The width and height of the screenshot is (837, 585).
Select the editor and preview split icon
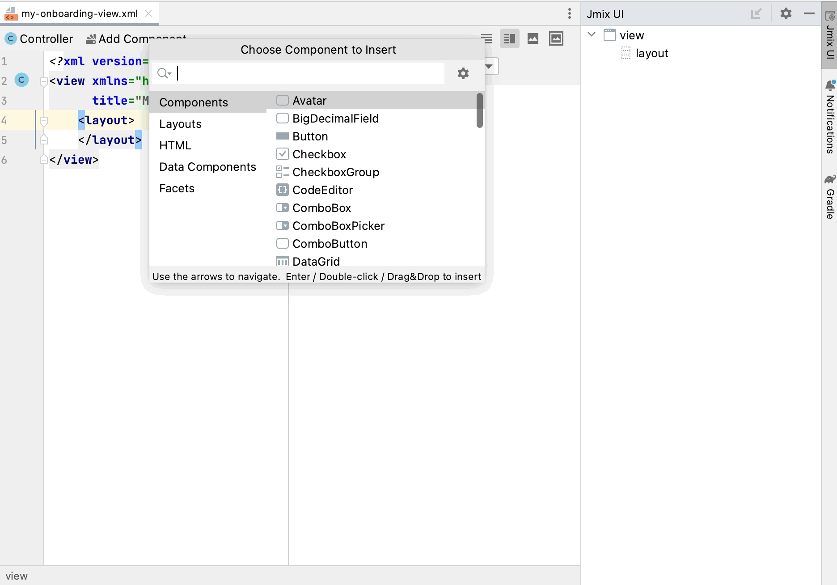(x=509, y=39)
